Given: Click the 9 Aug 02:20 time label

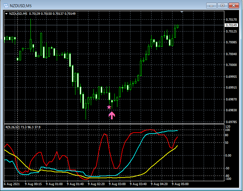Looking at the screenshot, I should [x=96, y=184].
